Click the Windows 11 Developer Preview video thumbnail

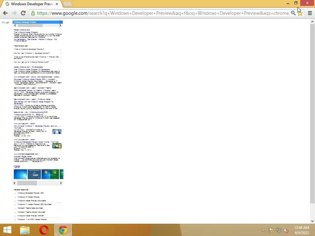click(57, 132)
